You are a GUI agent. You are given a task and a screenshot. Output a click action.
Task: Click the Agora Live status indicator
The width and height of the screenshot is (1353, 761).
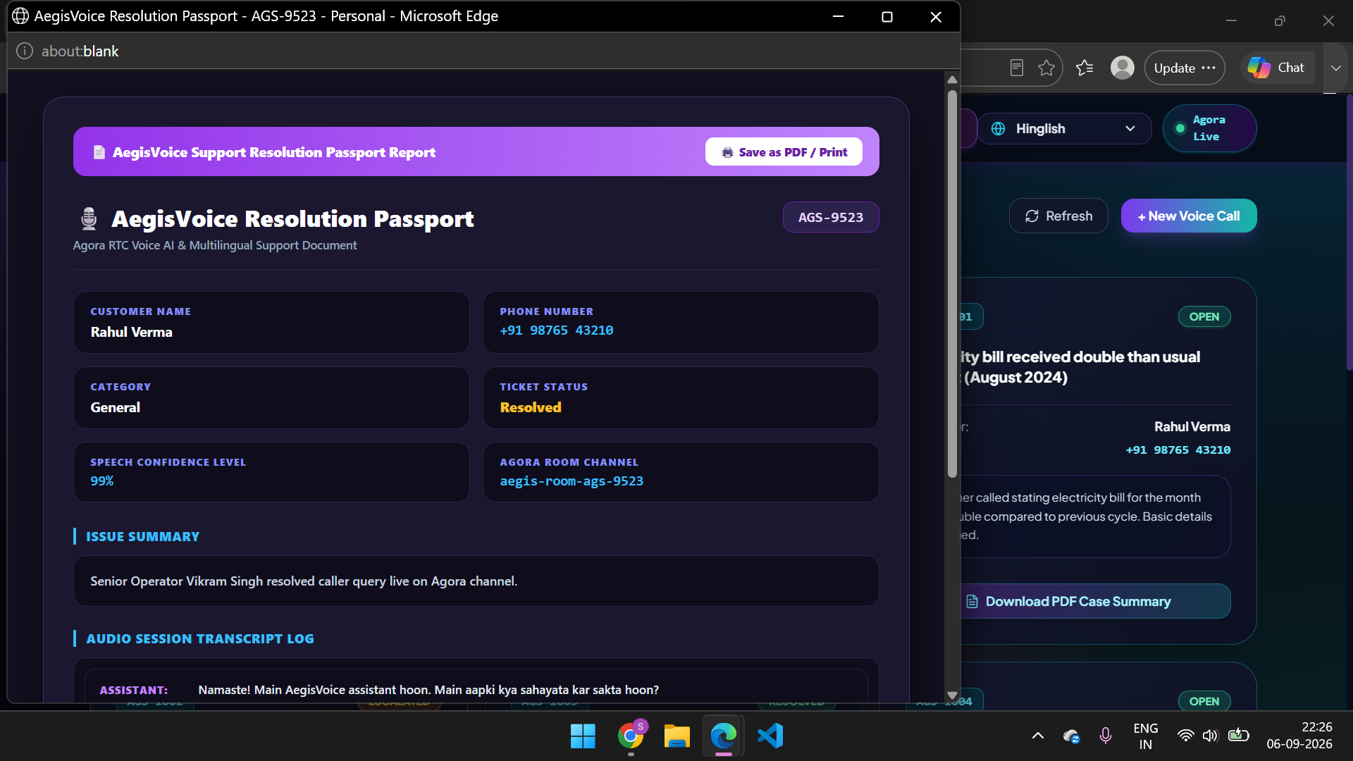[1209, 128]
